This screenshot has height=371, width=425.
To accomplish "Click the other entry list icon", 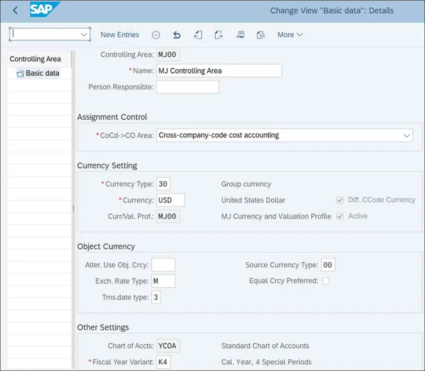I will click(240, 35).
